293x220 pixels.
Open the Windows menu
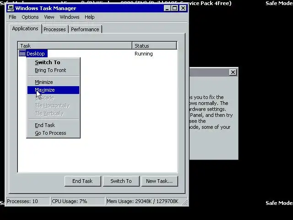click(70, 17)
